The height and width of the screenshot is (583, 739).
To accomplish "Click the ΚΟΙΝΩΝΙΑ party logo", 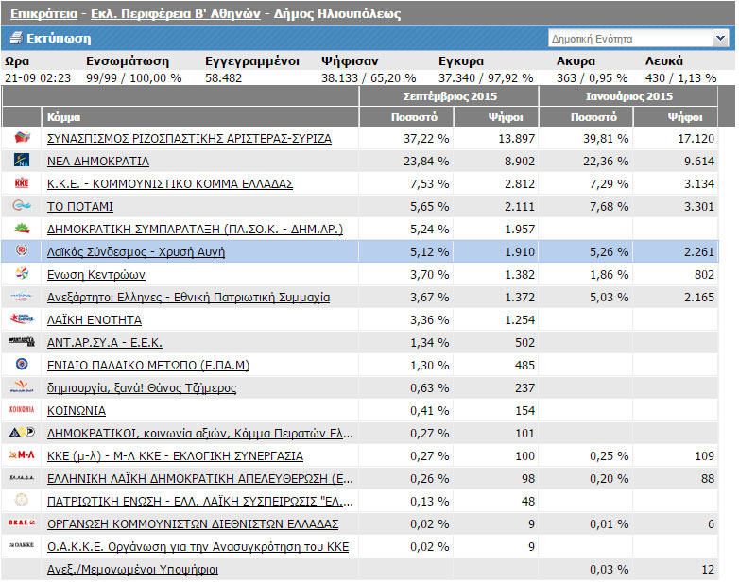I will click(x=21, y=410).
